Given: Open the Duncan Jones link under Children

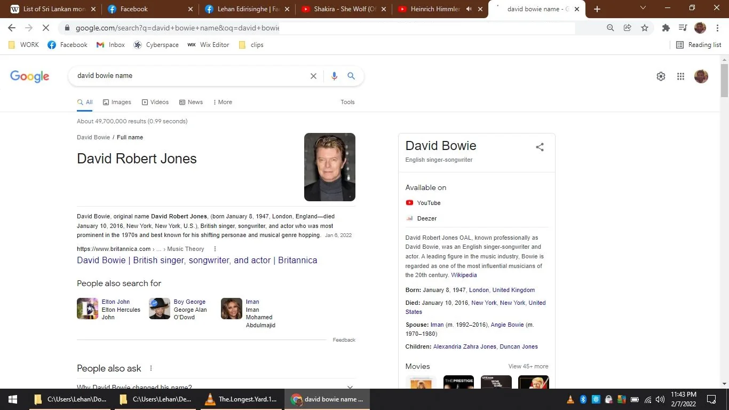Looking at the screenshot, I should pos(518,346).
